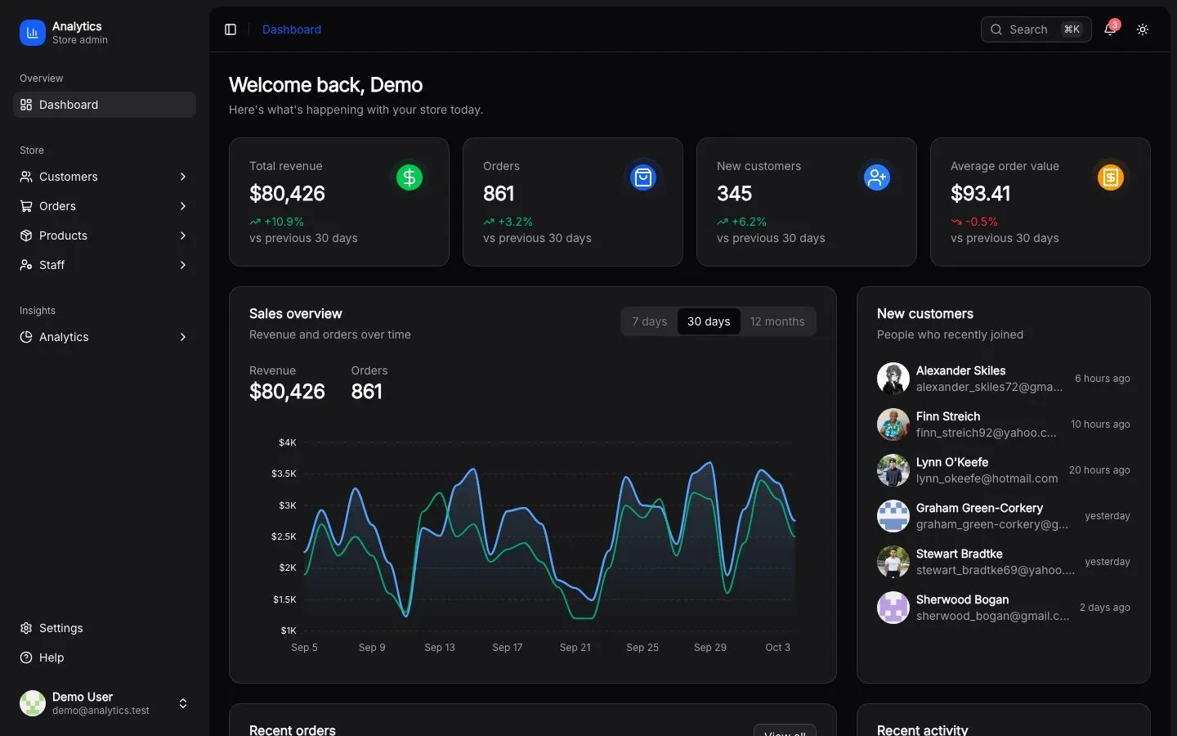The width and height of the screenshot is (1177, 736).
Task: Open the Search box
Action: coord(1036,29)
